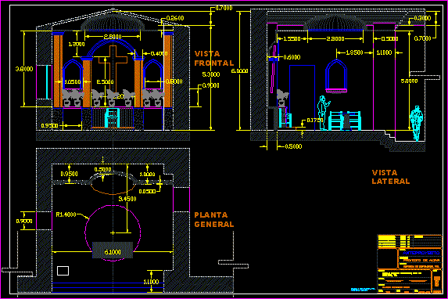Screen dimensions: 448x299
Task: Click the small white rectangle in the plan
Action: [x=63, y=271]
